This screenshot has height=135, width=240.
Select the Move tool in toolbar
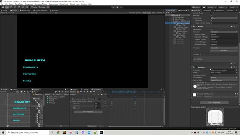pyautogui.click(x=7, y=7)
